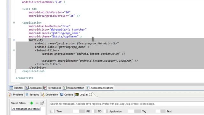Select All messages (no filters) entry
The image size is (204, 115).
point(26,109)
